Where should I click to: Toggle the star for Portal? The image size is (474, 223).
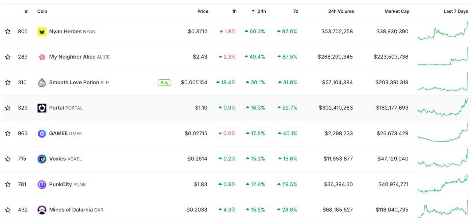[8, 108]
